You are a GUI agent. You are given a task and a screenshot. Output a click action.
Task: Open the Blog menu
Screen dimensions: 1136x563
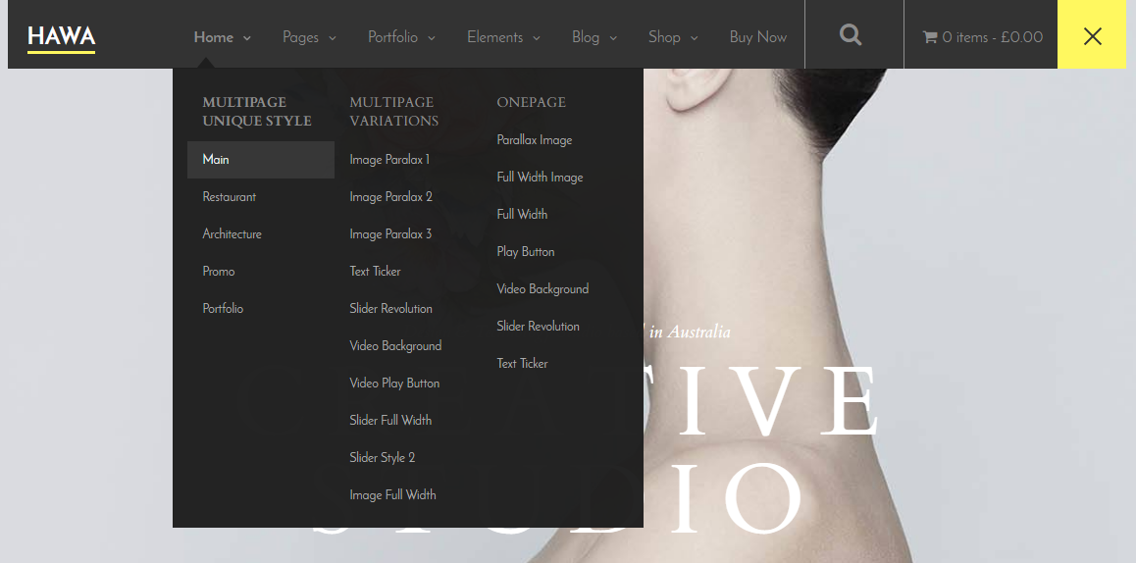pos(586,37)
